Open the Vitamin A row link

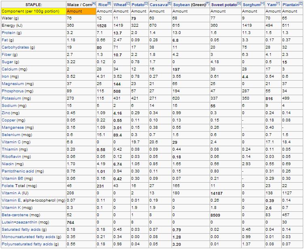coord(11,193)
